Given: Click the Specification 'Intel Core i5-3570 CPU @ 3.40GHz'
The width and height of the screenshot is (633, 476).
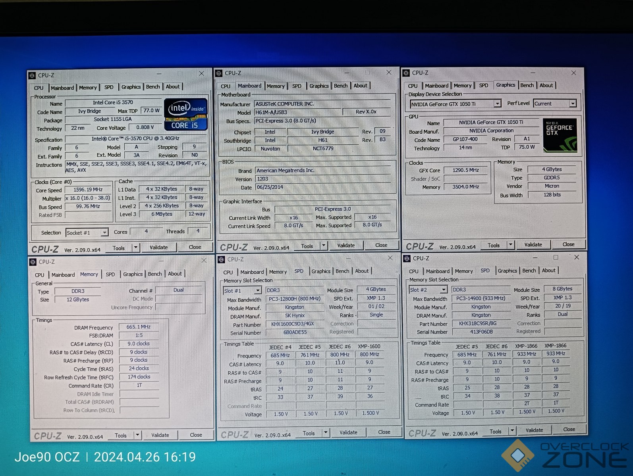Looking at the screenshot, I should coord(135,139).
